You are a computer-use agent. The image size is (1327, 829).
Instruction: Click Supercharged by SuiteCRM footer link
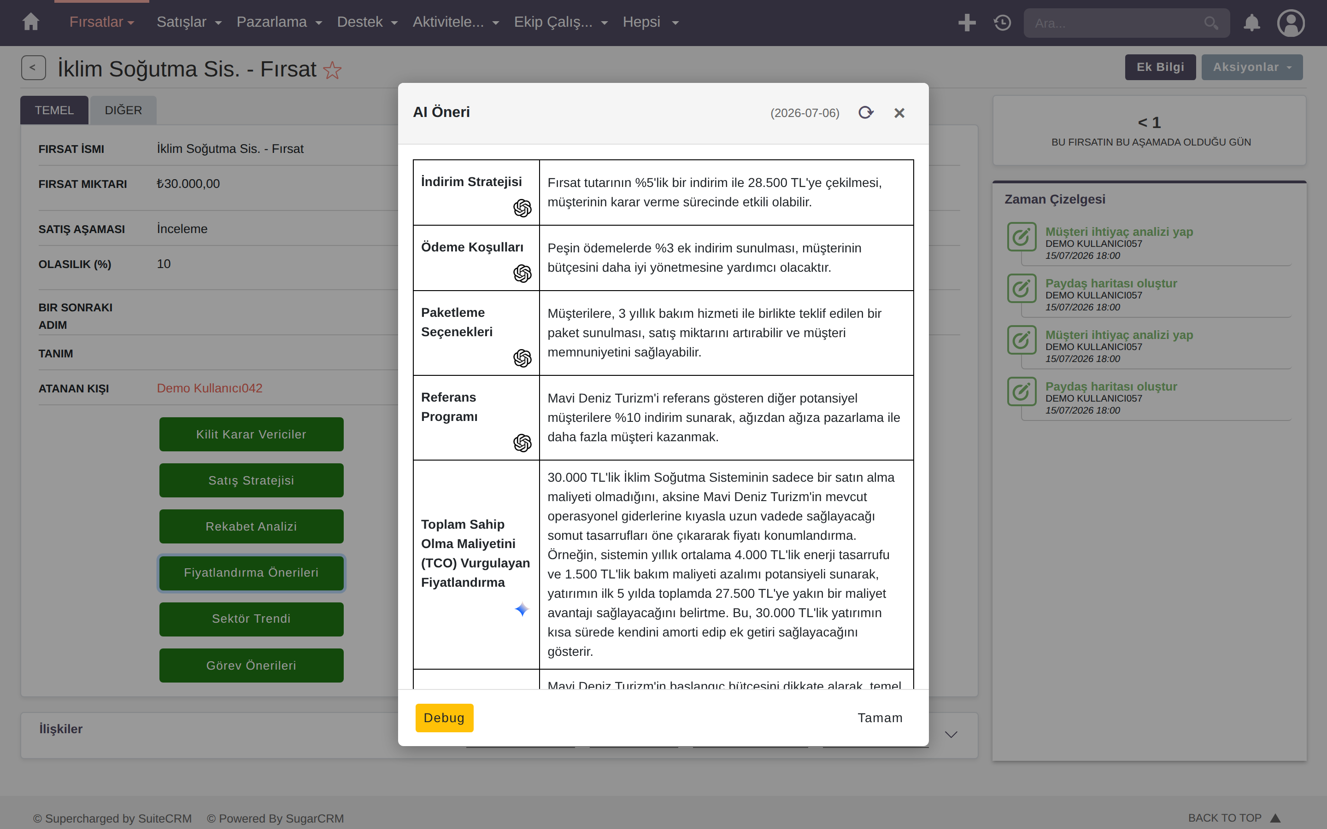(x=112, y=818)
